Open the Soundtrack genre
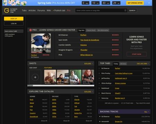The image size is (156, 124). point(34,117)
